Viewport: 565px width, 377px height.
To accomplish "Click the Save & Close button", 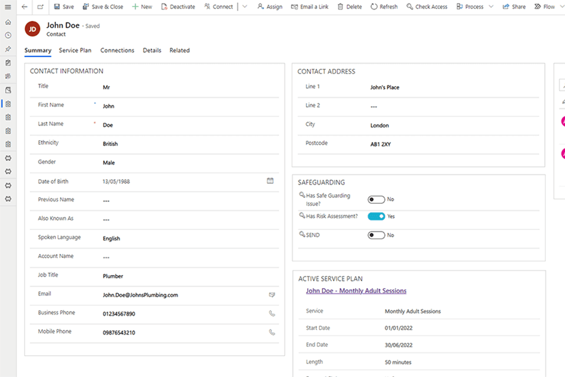I will (103, 7).
